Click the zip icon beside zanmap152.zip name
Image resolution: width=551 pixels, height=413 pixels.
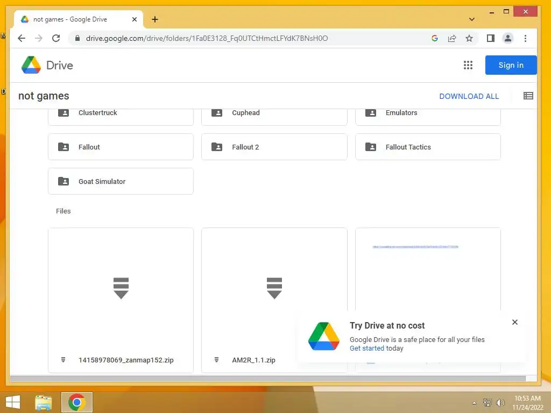[63, 360]
